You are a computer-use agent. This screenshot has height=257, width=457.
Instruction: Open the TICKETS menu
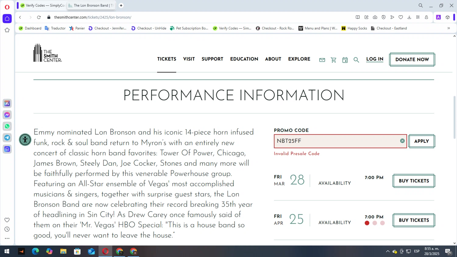[x=167, y=59]
